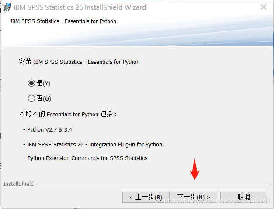
Task: Select the 是(Y) radio button
Action: pyautogui.click(x=31, y=83)
